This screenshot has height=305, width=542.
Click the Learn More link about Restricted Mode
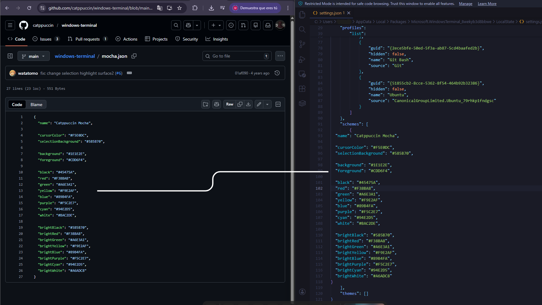pos(487,4)
